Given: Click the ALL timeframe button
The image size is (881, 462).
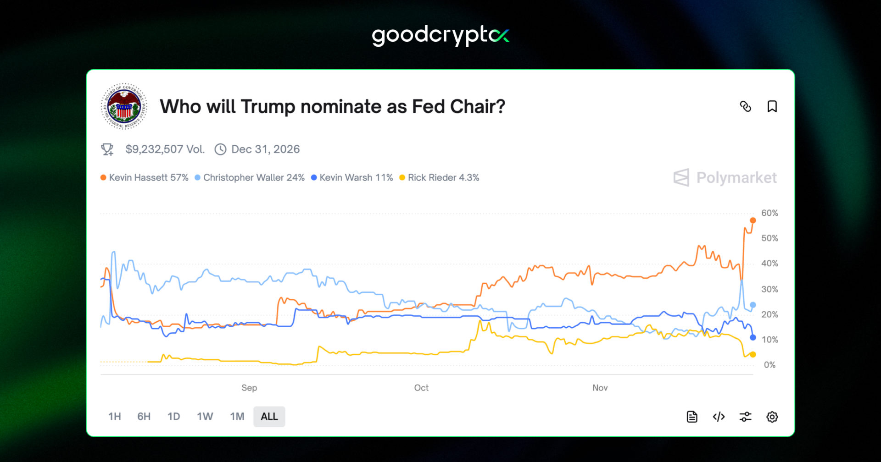Looking at the screenshot, I should pos(269,416).
